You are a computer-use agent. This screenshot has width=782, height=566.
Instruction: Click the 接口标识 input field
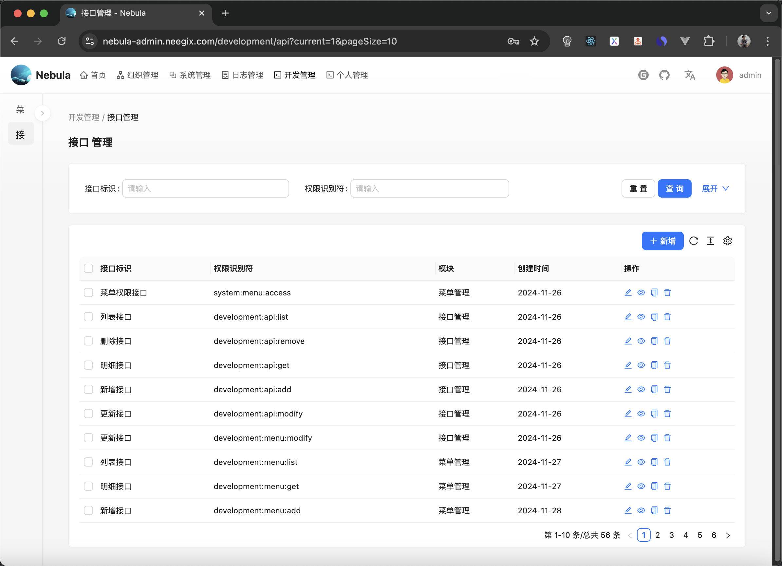(206, 188)
